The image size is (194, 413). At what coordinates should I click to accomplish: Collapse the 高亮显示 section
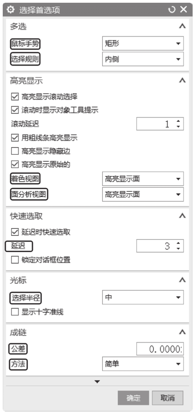[182, 80]
